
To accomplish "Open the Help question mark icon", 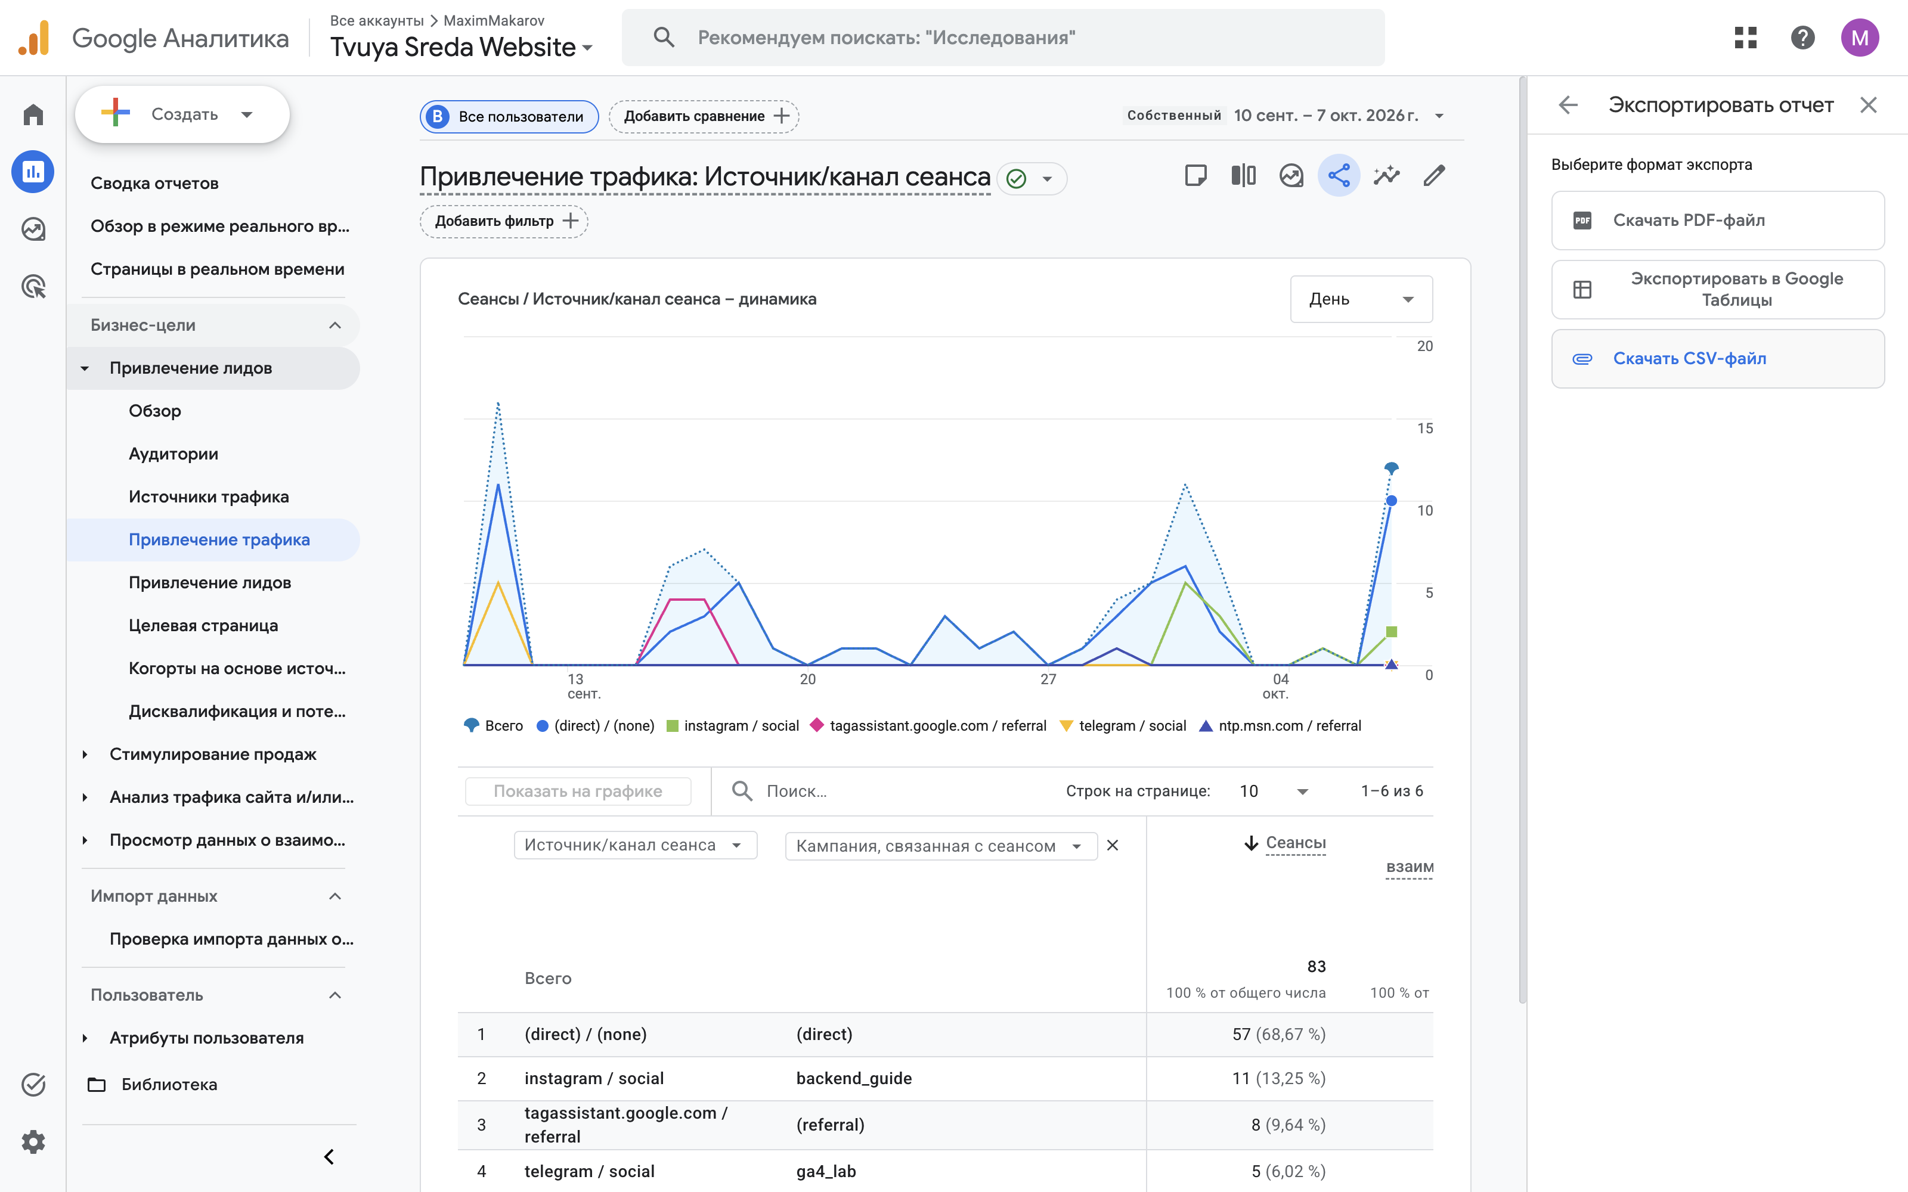I will [1802, 38].
